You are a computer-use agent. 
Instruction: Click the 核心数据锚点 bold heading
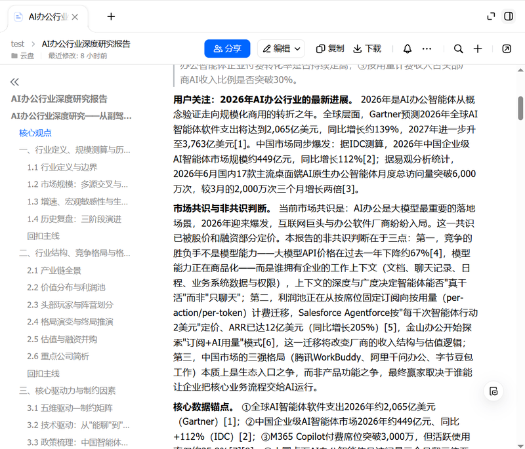(203, 407)
